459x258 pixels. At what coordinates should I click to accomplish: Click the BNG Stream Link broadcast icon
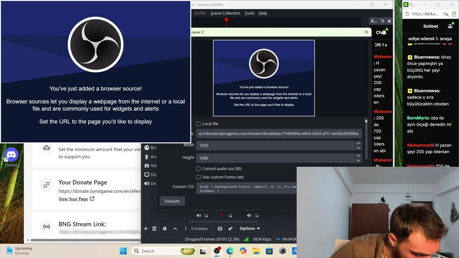[47, 226]
